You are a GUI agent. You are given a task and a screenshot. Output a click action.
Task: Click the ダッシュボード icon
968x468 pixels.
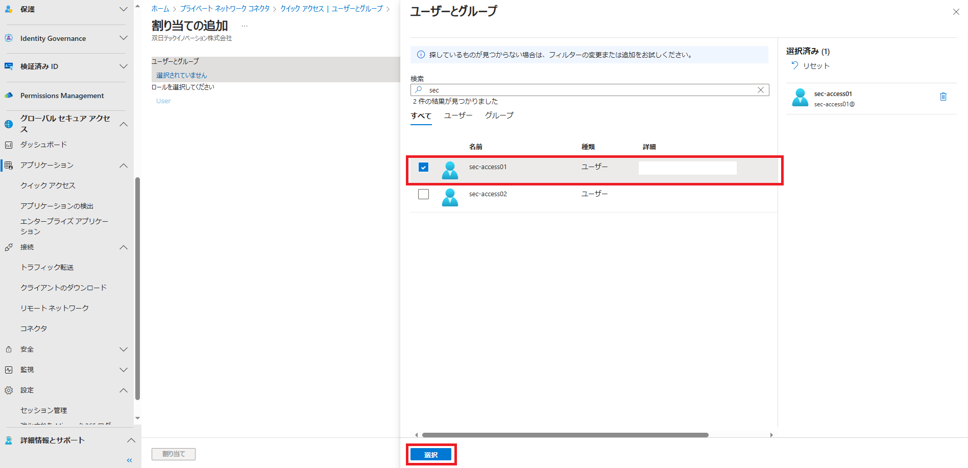pos(9,145)
